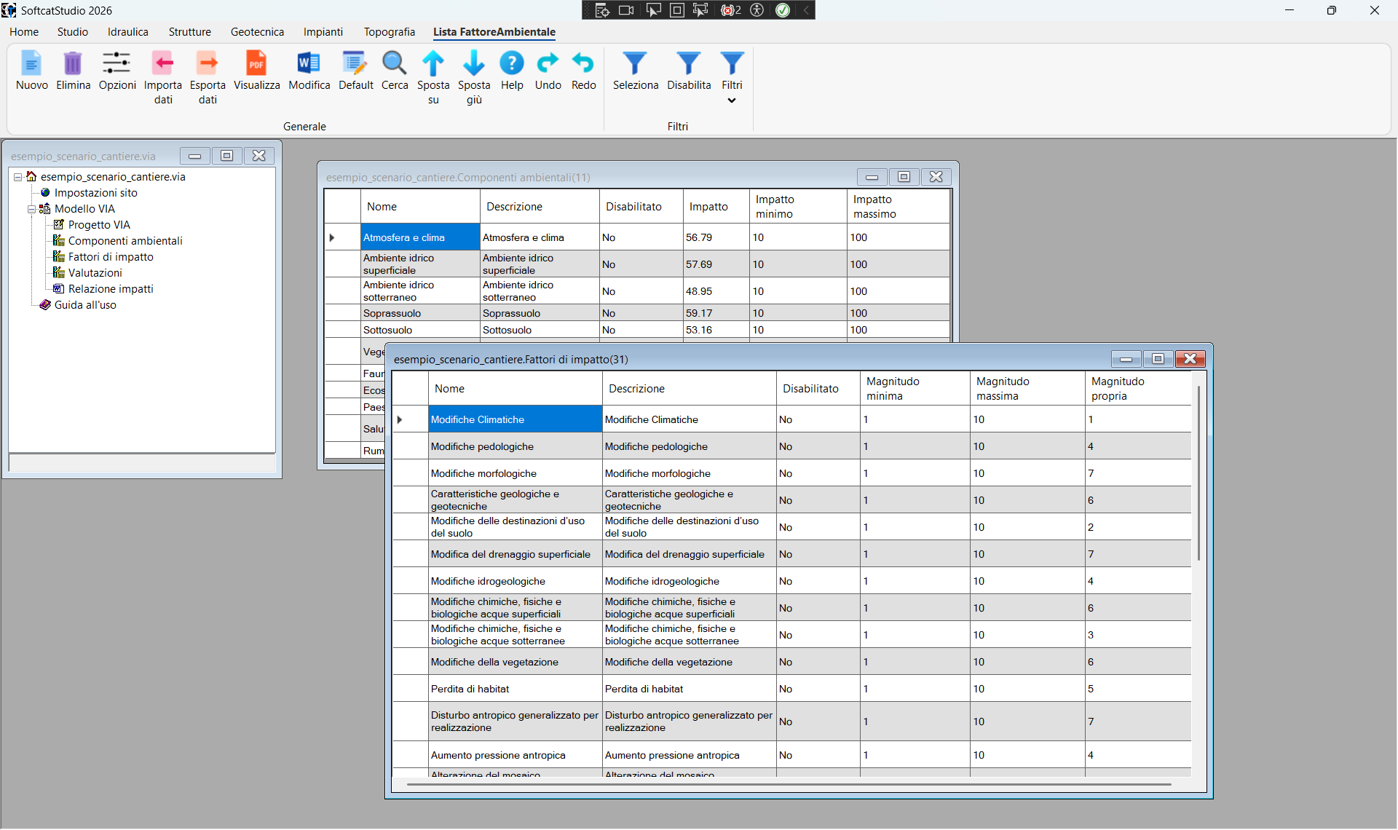Image resolution: width=1398 pixels, height=830 pixels.
Task: Click Impatto column header in Componenti window
Action: click(716, 207)
